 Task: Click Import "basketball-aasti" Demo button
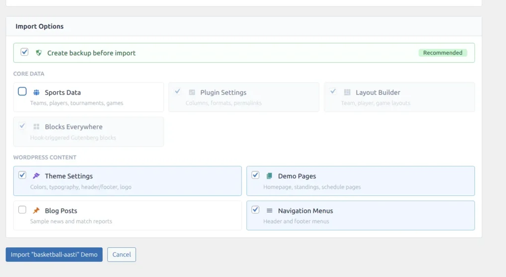click(54, 254)
